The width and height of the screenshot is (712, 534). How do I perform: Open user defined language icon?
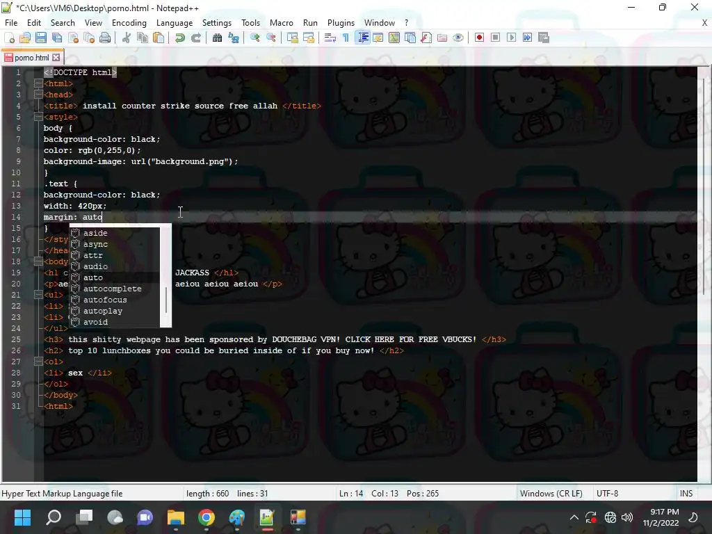point(378,38)
